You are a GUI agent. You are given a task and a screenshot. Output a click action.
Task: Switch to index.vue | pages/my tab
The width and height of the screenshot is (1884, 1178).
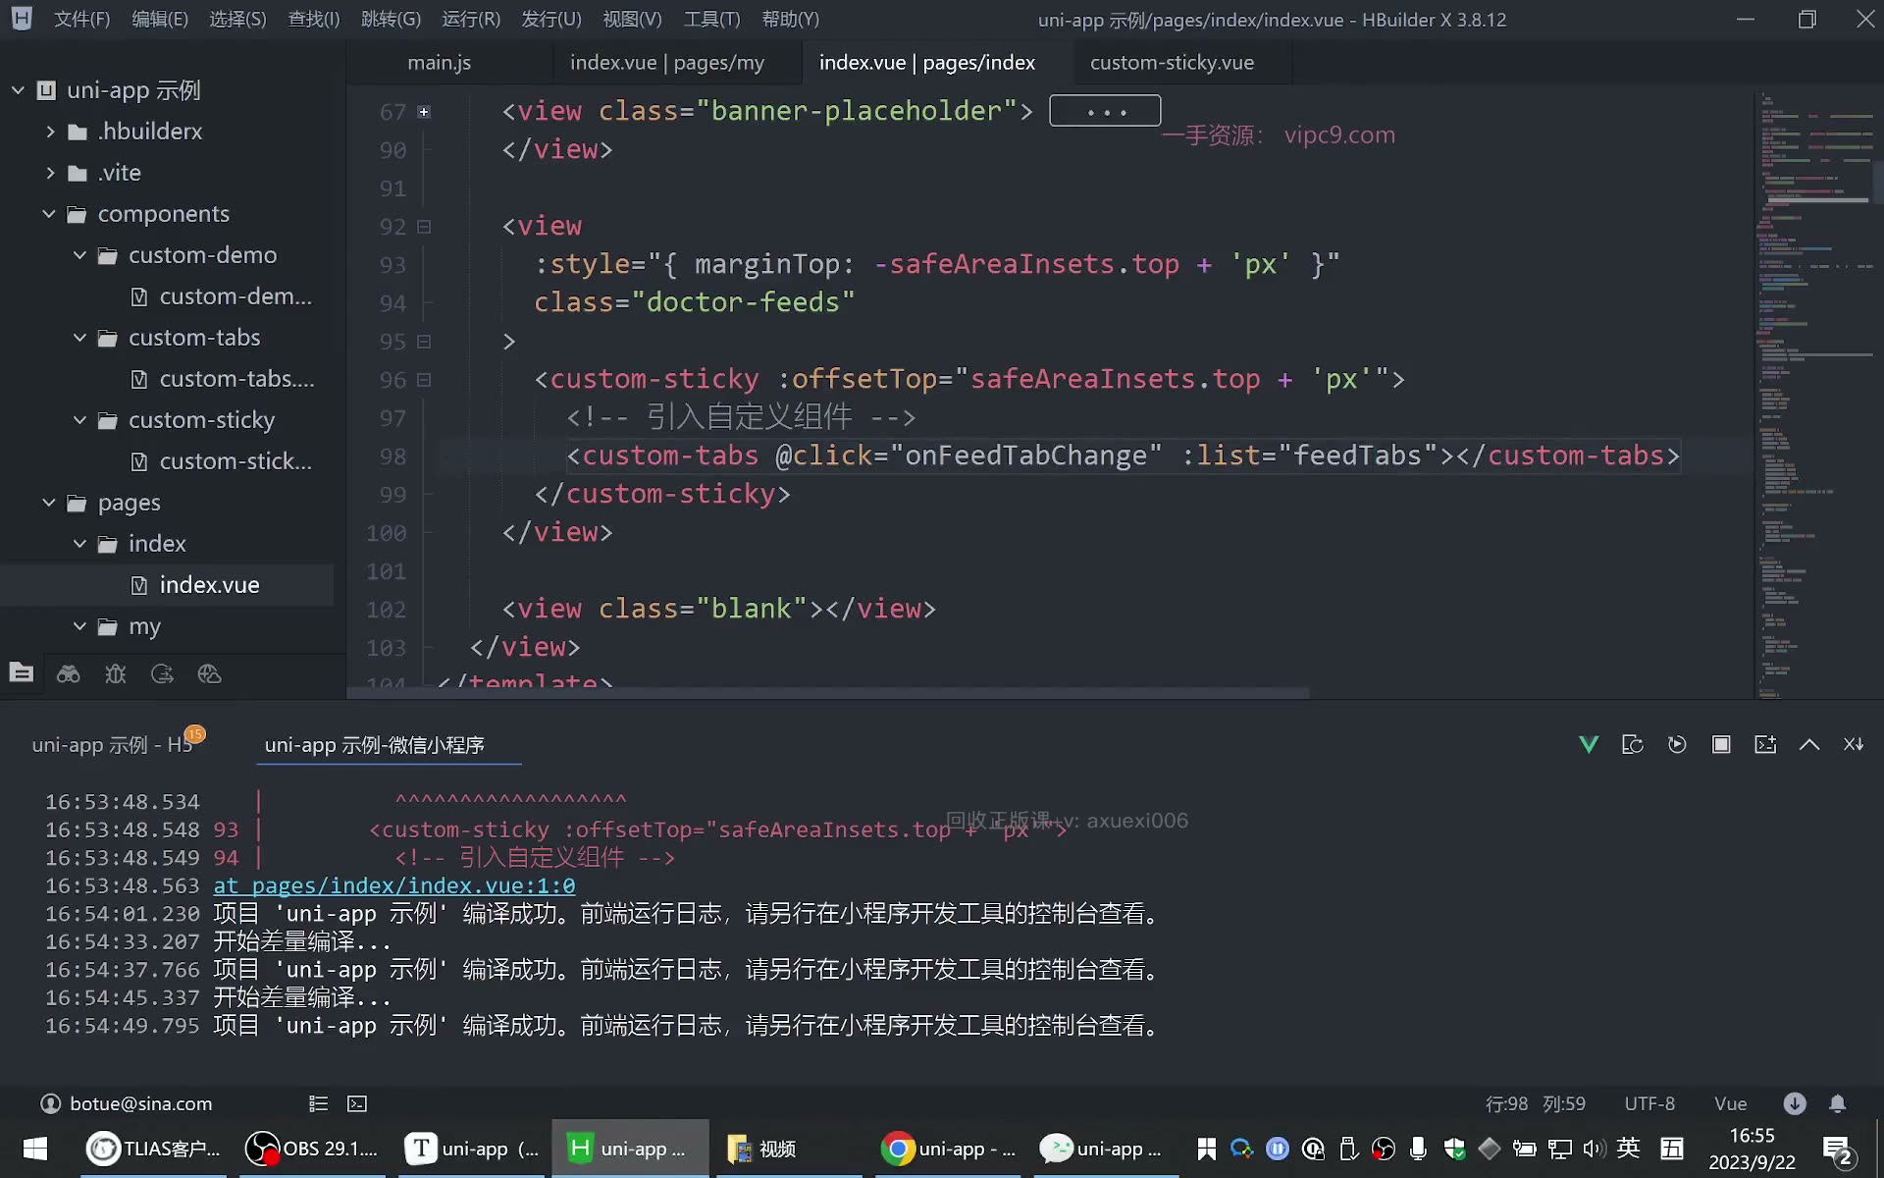click(x=667, y=63)
